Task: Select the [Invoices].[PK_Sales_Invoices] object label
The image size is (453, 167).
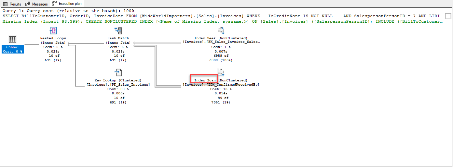Action: [x=118, y=85]
